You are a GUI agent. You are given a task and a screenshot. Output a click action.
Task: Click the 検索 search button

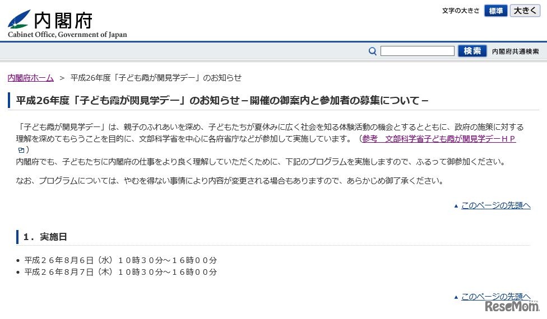[472, 51]
